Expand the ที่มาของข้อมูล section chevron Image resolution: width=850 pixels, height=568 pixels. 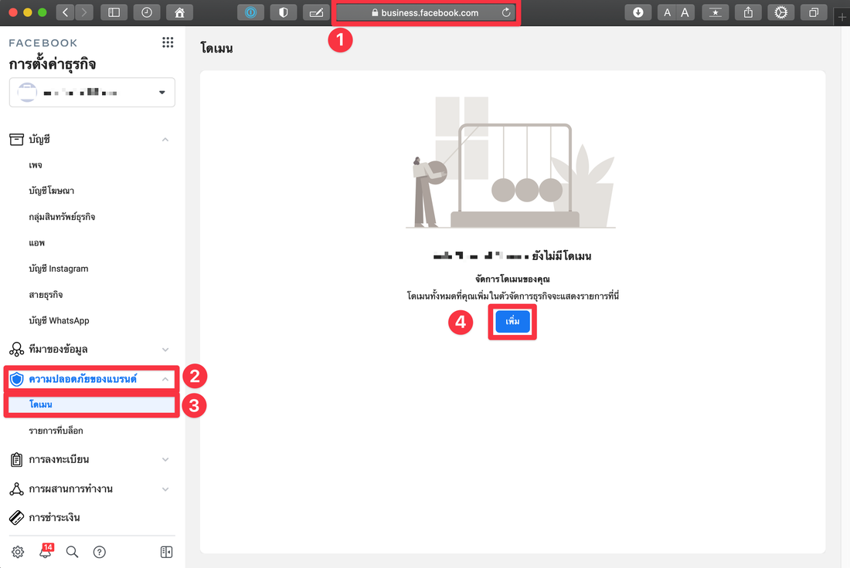165,350
